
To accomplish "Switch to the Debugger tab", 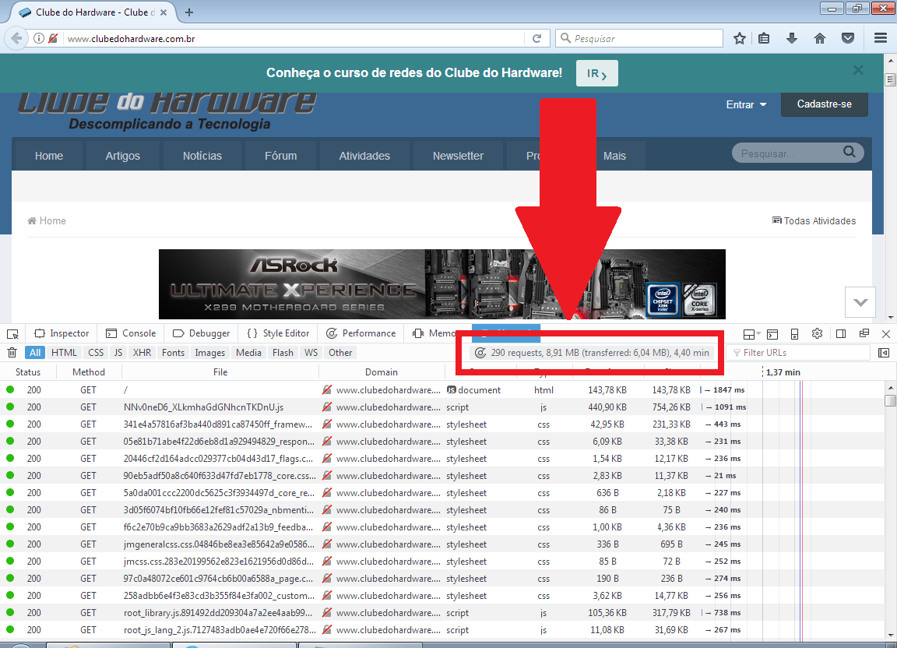I will coord(202,333).
